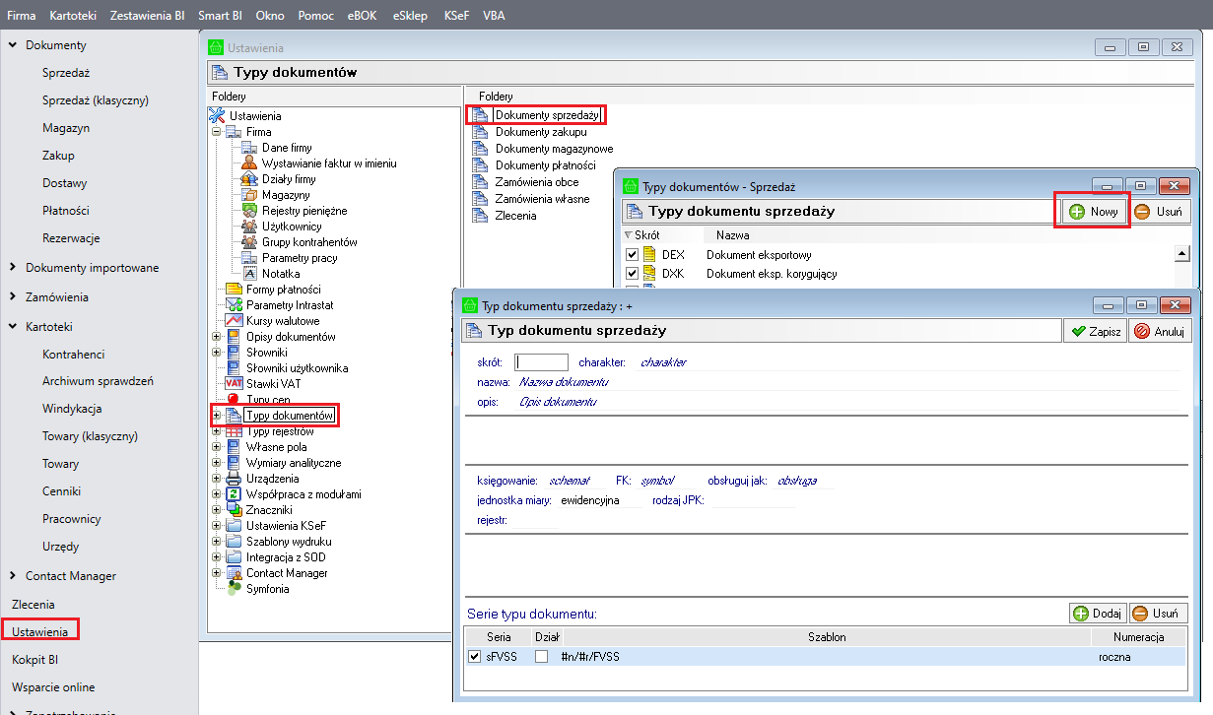
Task: Click the Kursy walutowe chart icon
Action: click(x=234, y=321)
